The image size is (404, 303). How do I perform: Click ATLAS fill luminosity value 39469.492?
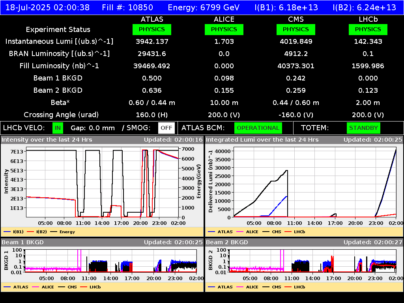pos(152,66)
